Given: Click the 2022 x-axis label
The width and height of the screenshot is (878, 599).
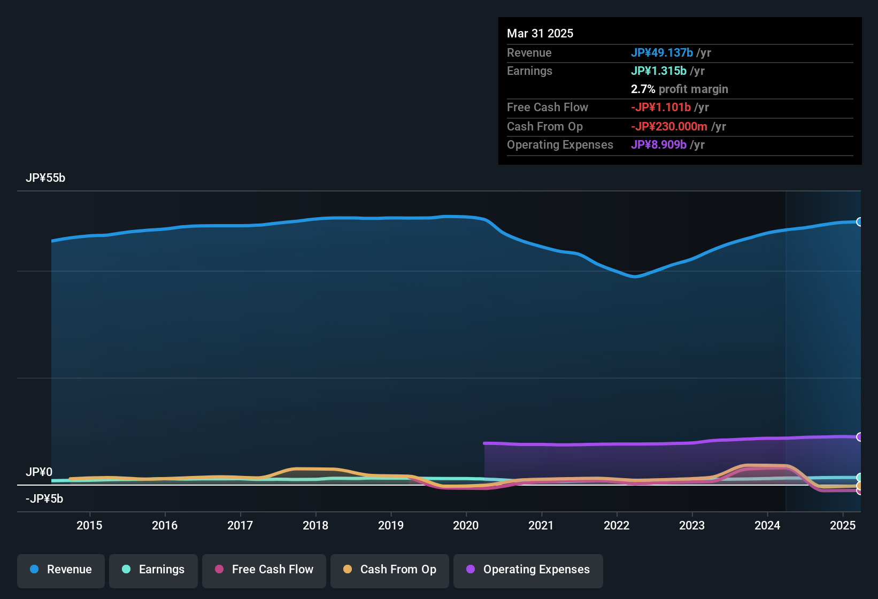Looking at the screenshot, I should point(617,525).
